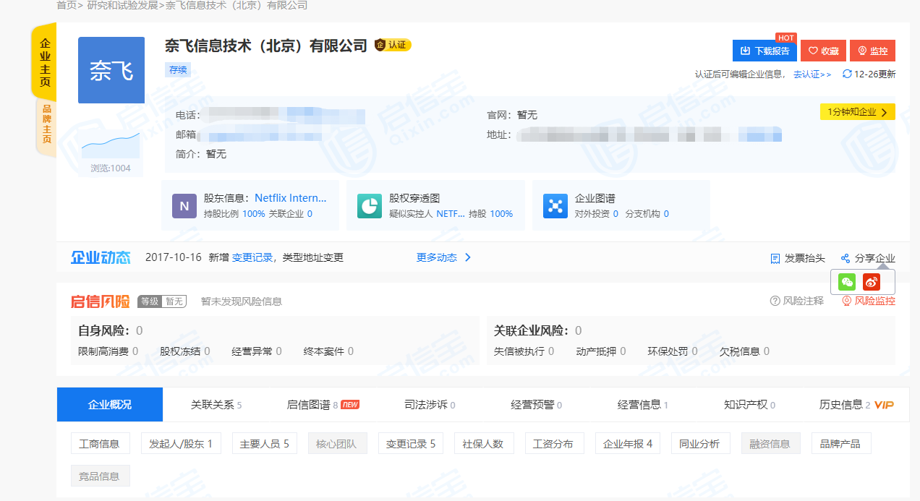Share the company via Weibo icon
The image size is (920, 501).
tap(872, 282)
